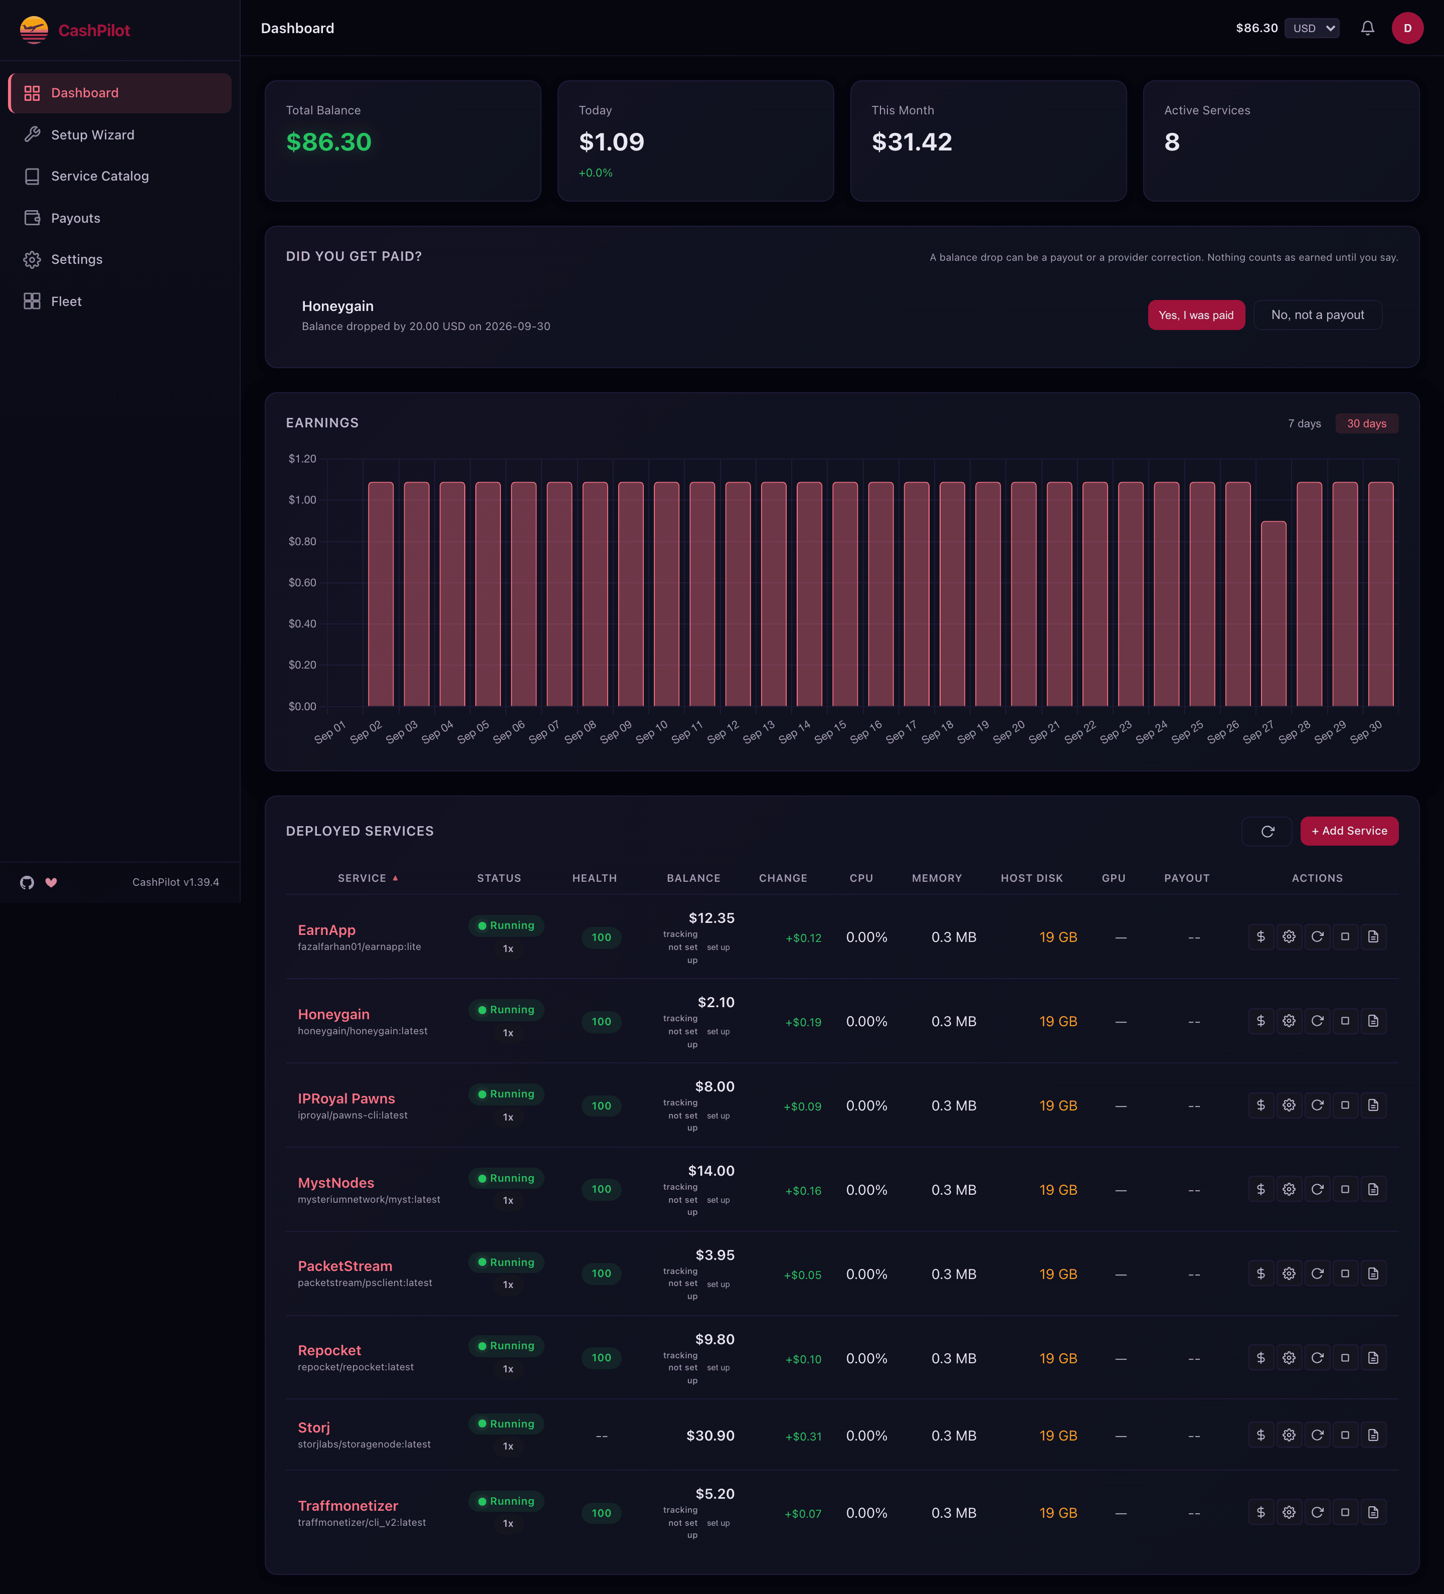Click the Add Service button
1444x1594 pixels.
point(1349,831)
